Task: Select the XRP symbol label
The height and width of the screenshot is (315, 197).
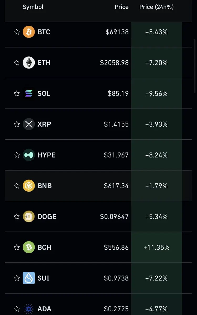Action: pos(44,124)
